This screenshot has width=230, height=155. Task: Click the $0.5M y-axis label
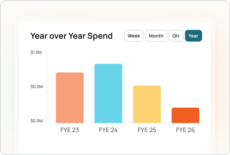(36, 87)
